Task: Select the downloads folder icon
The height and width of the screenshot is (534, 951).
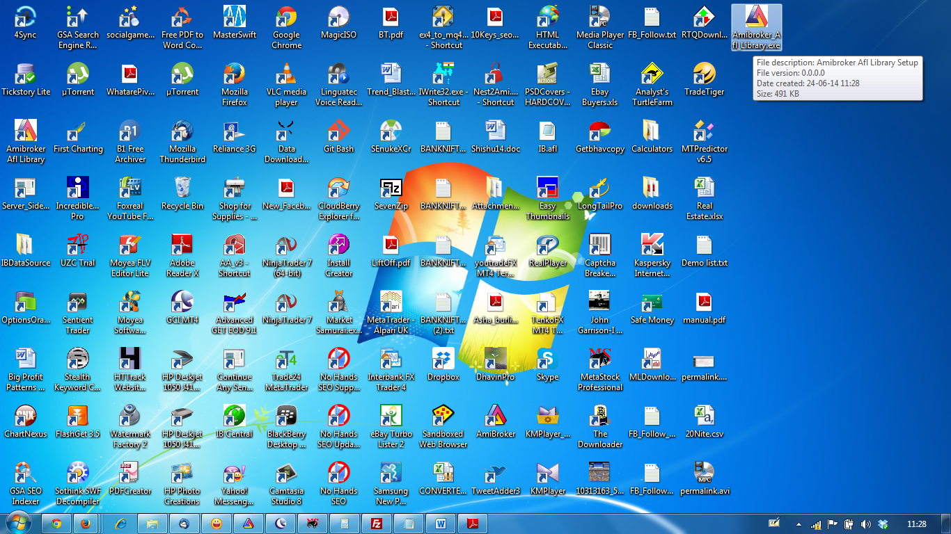Action: tap(652, 193)
